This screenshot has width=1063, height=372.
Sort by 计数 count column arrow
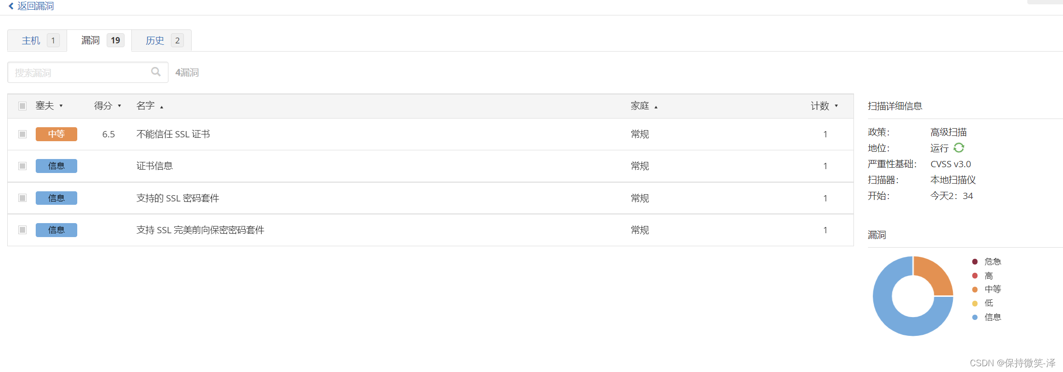pyautogui.click(x=836, y=106)
